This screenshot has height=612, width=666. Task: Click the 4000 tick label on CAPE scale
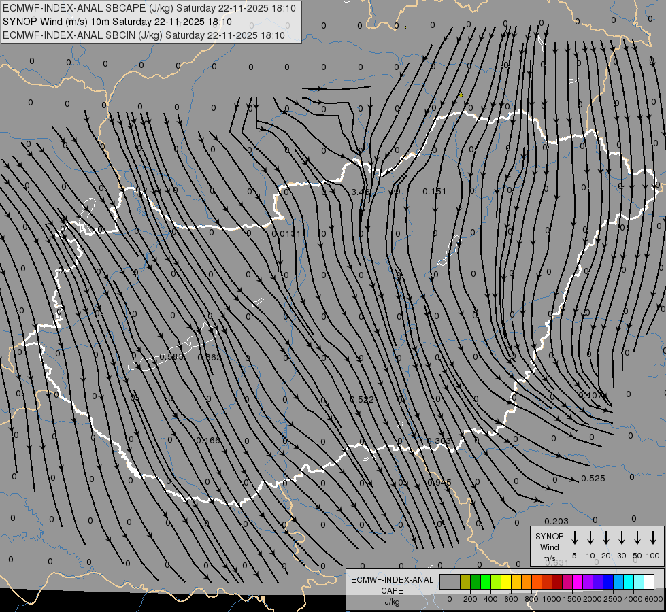tap(633, 599)
